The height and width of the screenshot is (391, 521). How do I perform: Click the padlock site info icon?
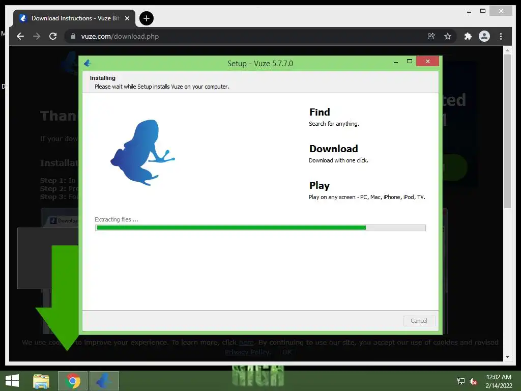tap(73, 36)
